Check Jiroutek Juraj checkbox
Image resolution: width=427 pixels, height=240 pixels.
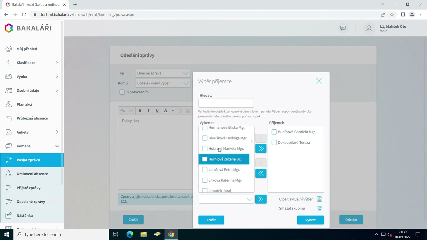tap(204, 191)
